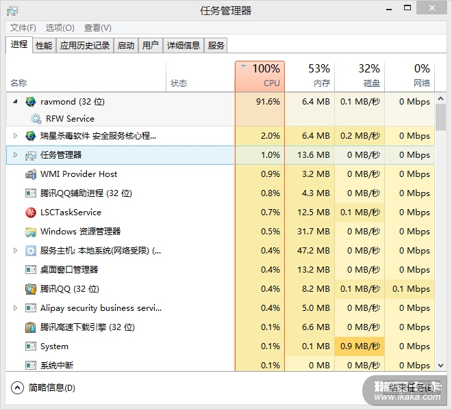This screenshot has width=452, height=410.
Task: Click the scrollbar up arrow
Action: 440,98
